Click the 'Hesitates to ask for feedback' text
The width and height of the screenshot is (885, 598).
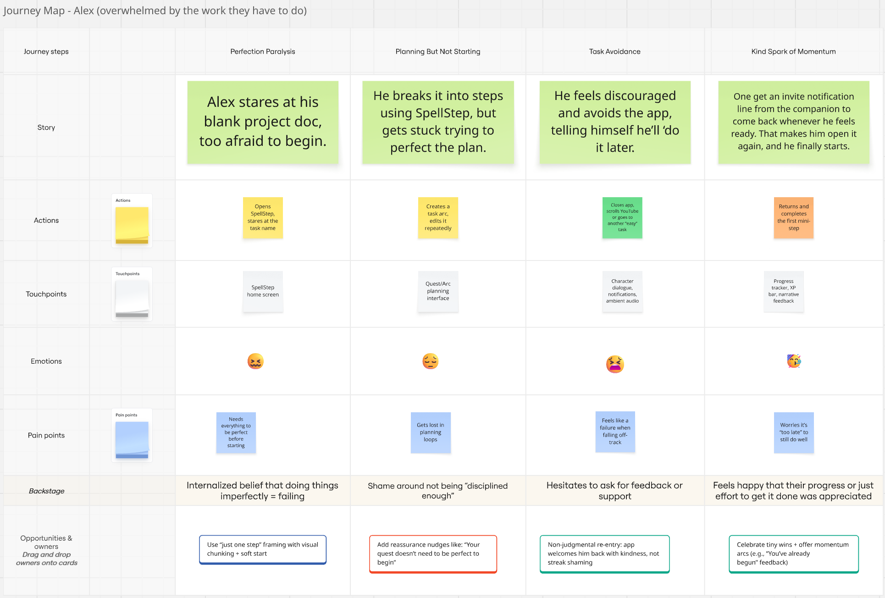(615, 491)
